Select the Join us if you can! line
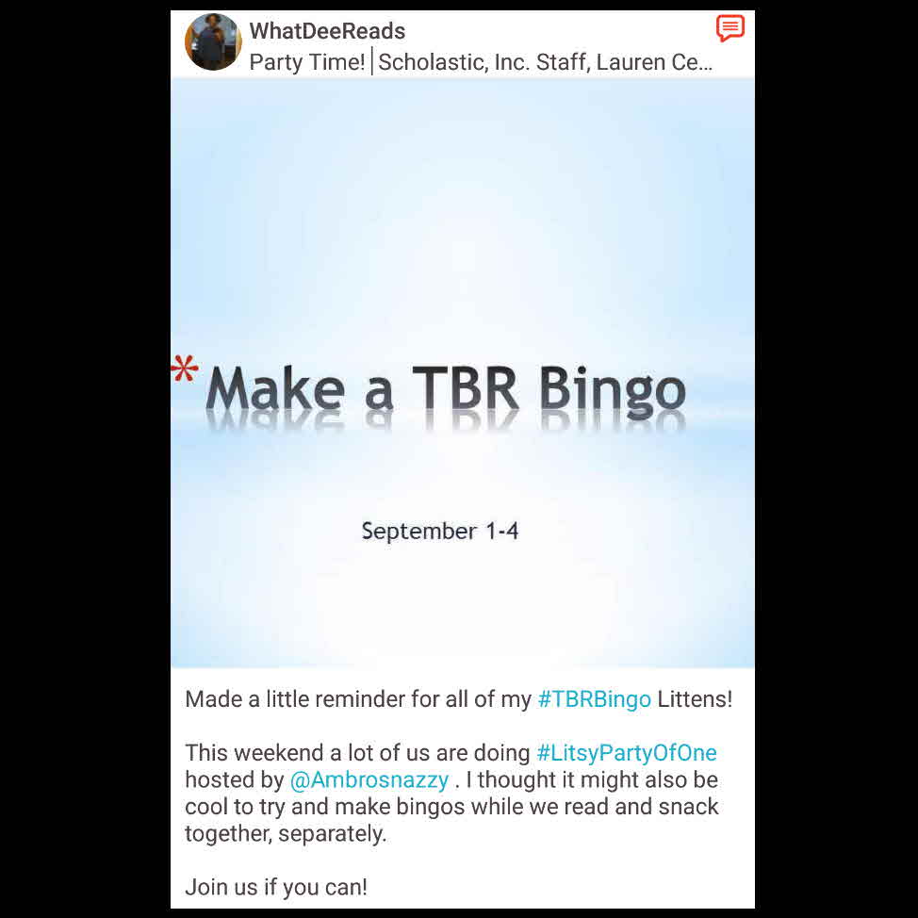 pyautogui.click(x=276, y=887)
